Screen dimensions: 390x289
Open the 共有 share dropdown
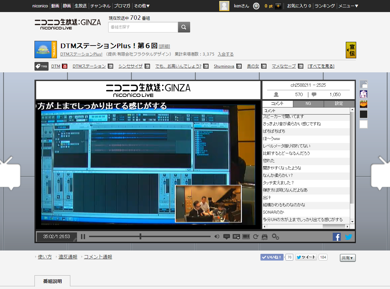click(x=348, y=258)
